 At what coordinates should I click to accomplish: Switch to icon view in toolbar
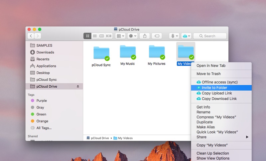pyautogui.click(x=88, y=36)
